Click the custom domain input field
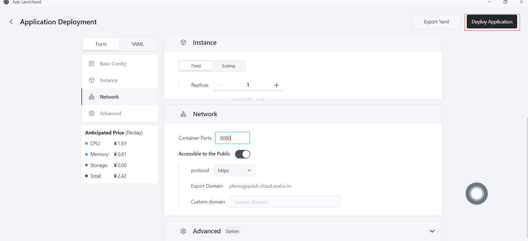The image size is (528, 241). click(284, 202)
